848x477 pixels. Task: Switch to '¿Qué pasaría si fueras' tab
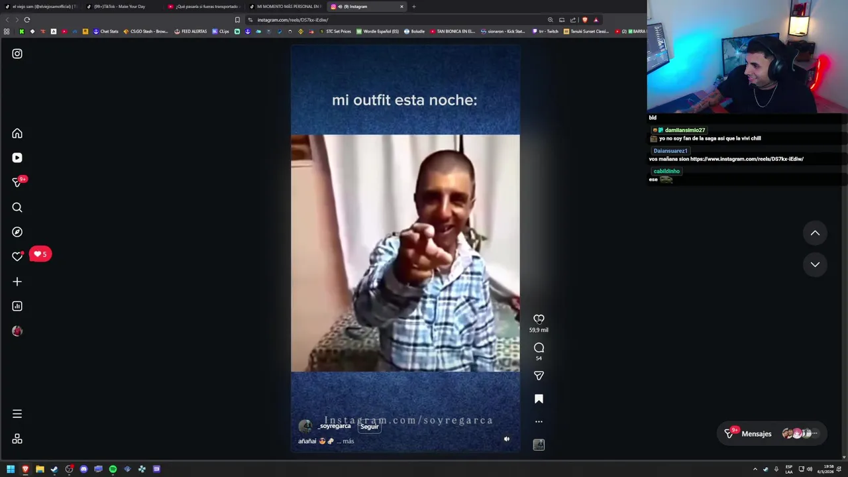pos(203,7)
